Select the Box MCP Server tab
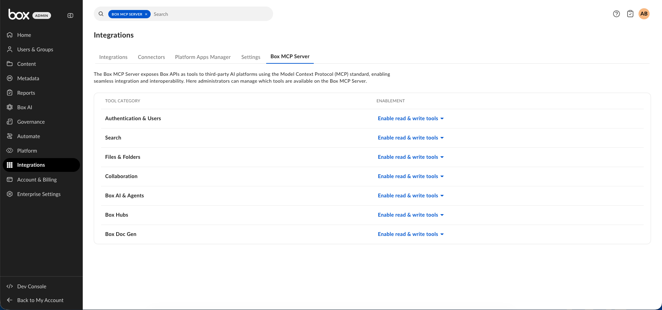The image size is (662, 310). 290,56
